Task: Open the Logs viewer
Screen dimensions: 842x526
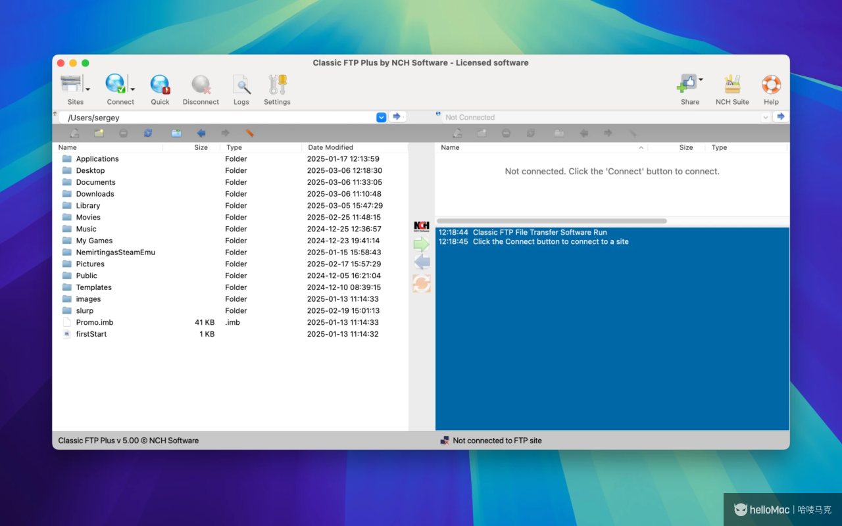Action: (241, 84)
